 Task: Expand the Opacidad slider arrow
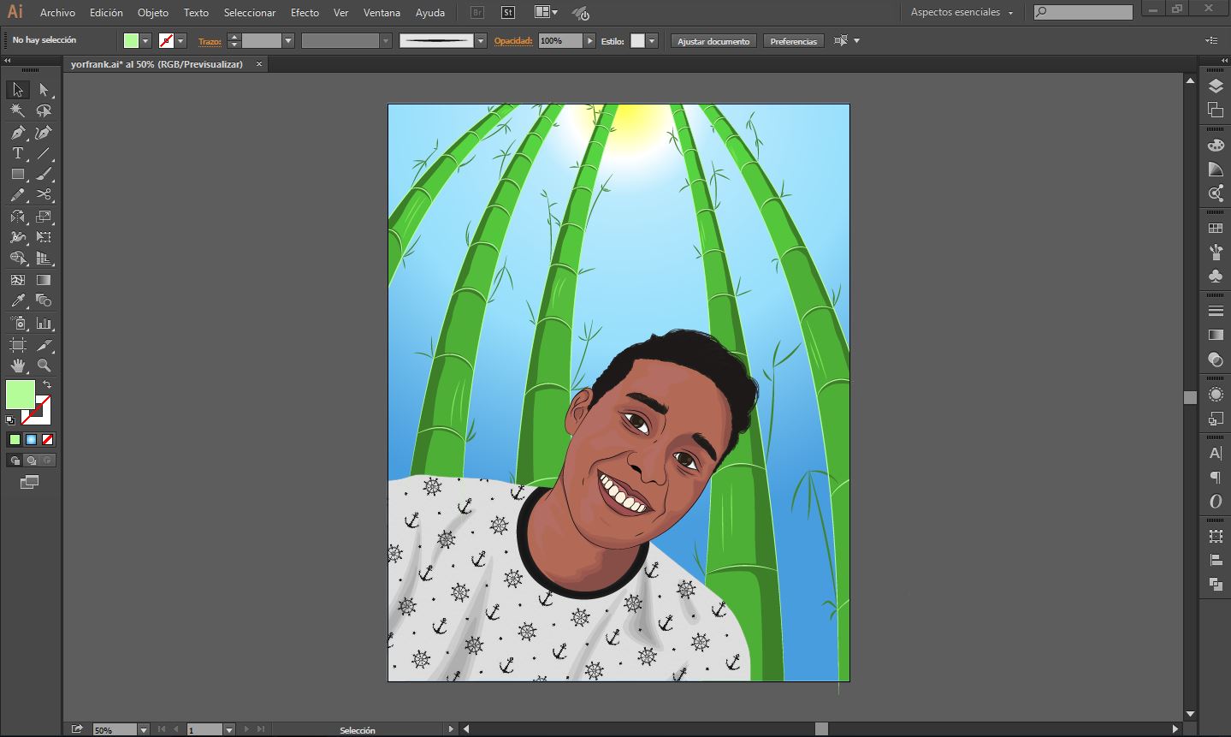click(x=589, y=41)
